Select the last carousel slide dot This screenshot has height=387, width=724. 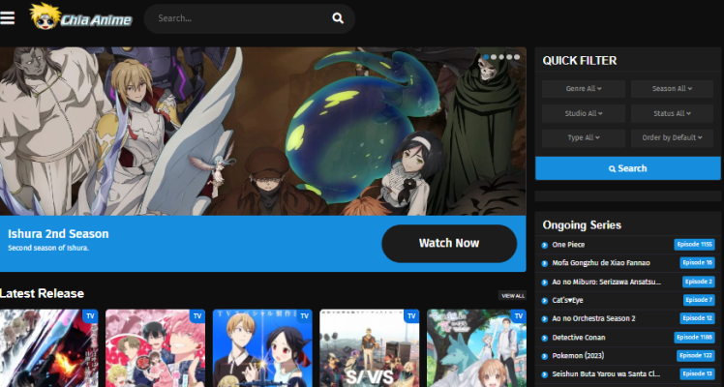point(518,57)
